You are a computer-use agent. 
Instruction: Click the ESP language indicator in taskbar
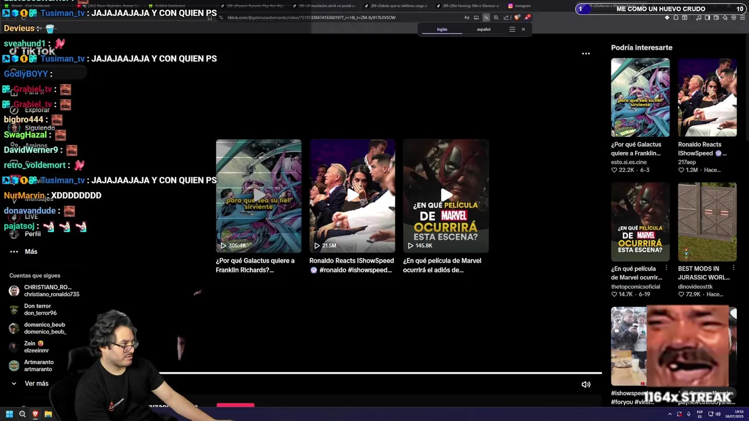pos(700,414)
